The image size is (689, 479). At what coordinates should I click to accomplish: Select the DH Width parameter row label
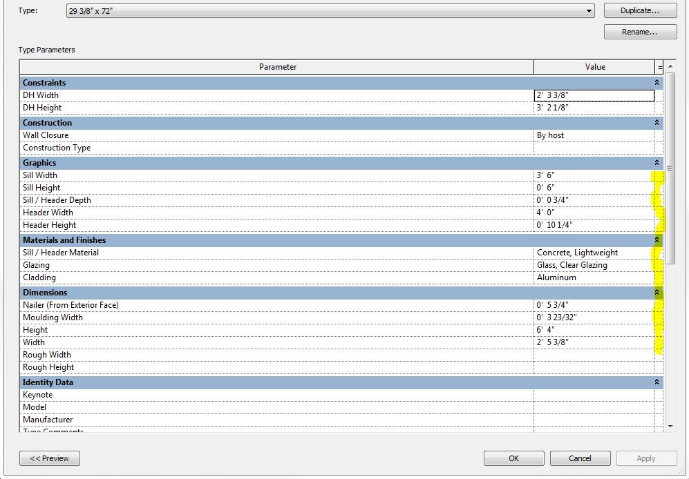(x=40, y=95)
